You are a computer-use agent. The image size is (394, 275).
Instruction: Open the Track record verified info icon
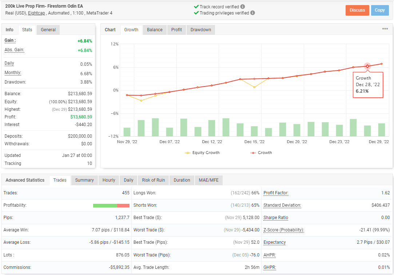242,7
